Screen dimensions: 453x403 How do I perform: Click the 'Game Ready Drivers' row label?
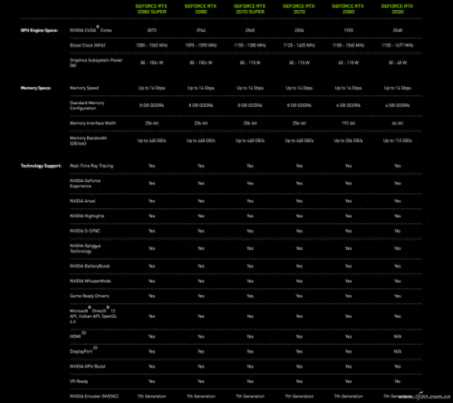click(x=90, y=296)
